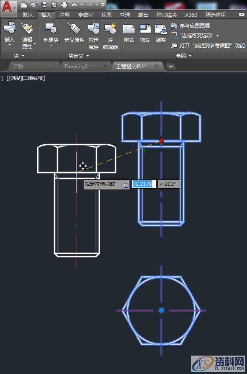Open the 俯视 view control menu
247x374 pixels.
click(15, 78)
